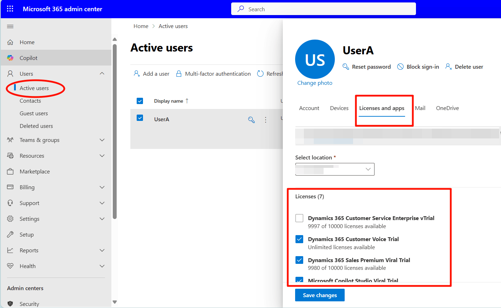The width and height of the screenshot is (501, 308).
Task: Open Security admin center shield icon
Action: (10, 304)
